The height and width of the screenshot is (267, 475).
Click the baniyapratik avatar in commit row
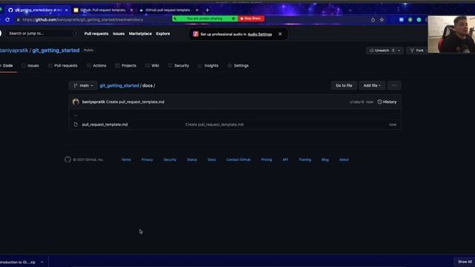(76, 102)
